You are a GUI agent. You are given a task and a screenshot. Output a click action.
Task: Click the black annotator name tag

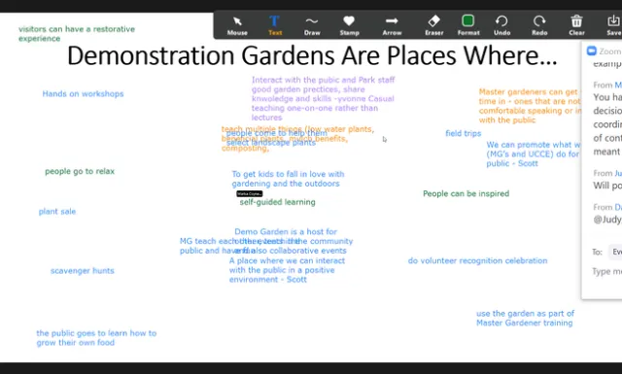pos(250,193)
